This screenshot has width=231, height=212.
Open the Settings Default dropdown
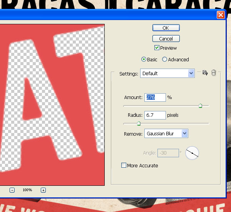click(x=167, y=73)
